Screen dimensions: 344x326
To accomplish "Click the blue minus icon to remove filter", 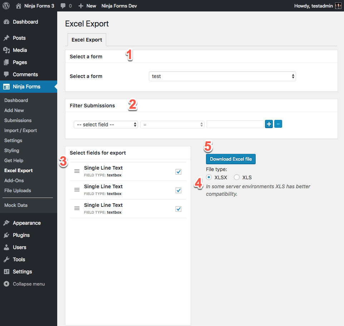I will [x=278, y=124].
